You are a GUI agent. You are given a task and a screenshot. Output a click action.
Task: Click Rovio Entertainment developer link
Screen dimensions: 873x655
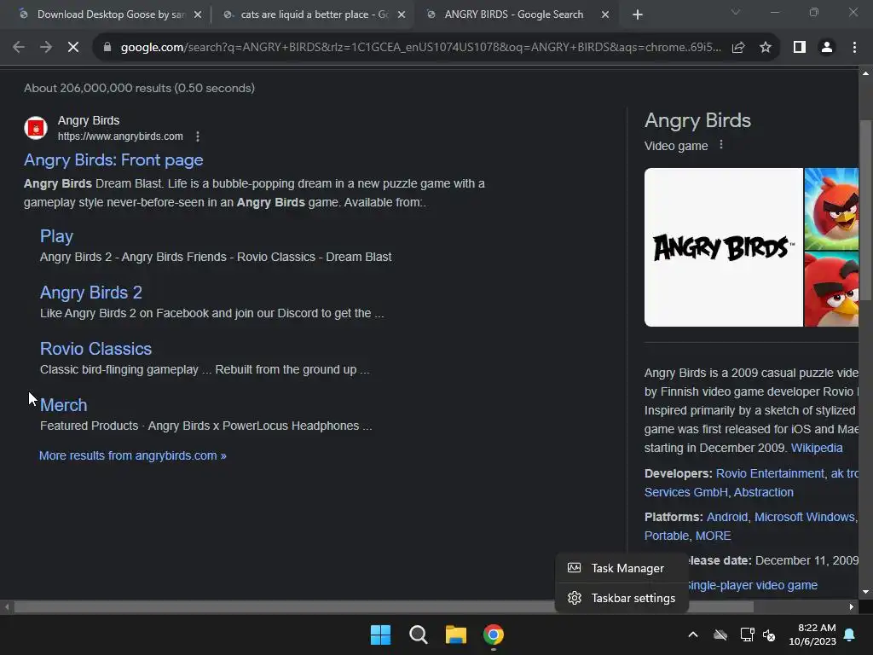coord(770,473)
